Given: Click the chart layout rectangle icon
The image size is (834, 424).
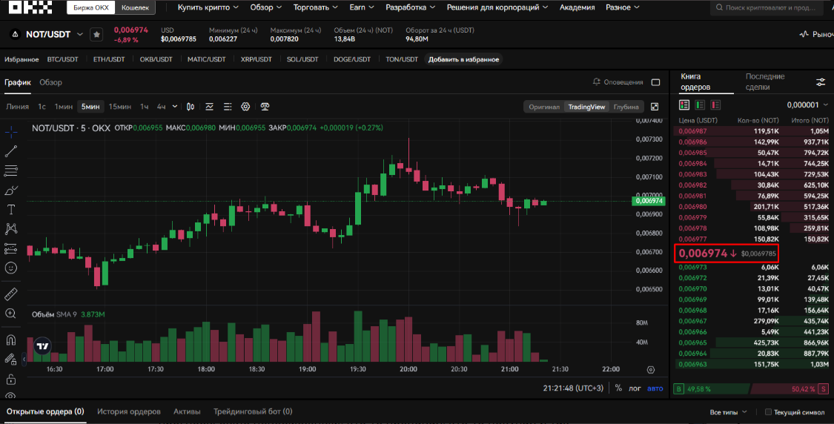Looking at the screenshot, I should pyautogui.click(x=656, y=82).
